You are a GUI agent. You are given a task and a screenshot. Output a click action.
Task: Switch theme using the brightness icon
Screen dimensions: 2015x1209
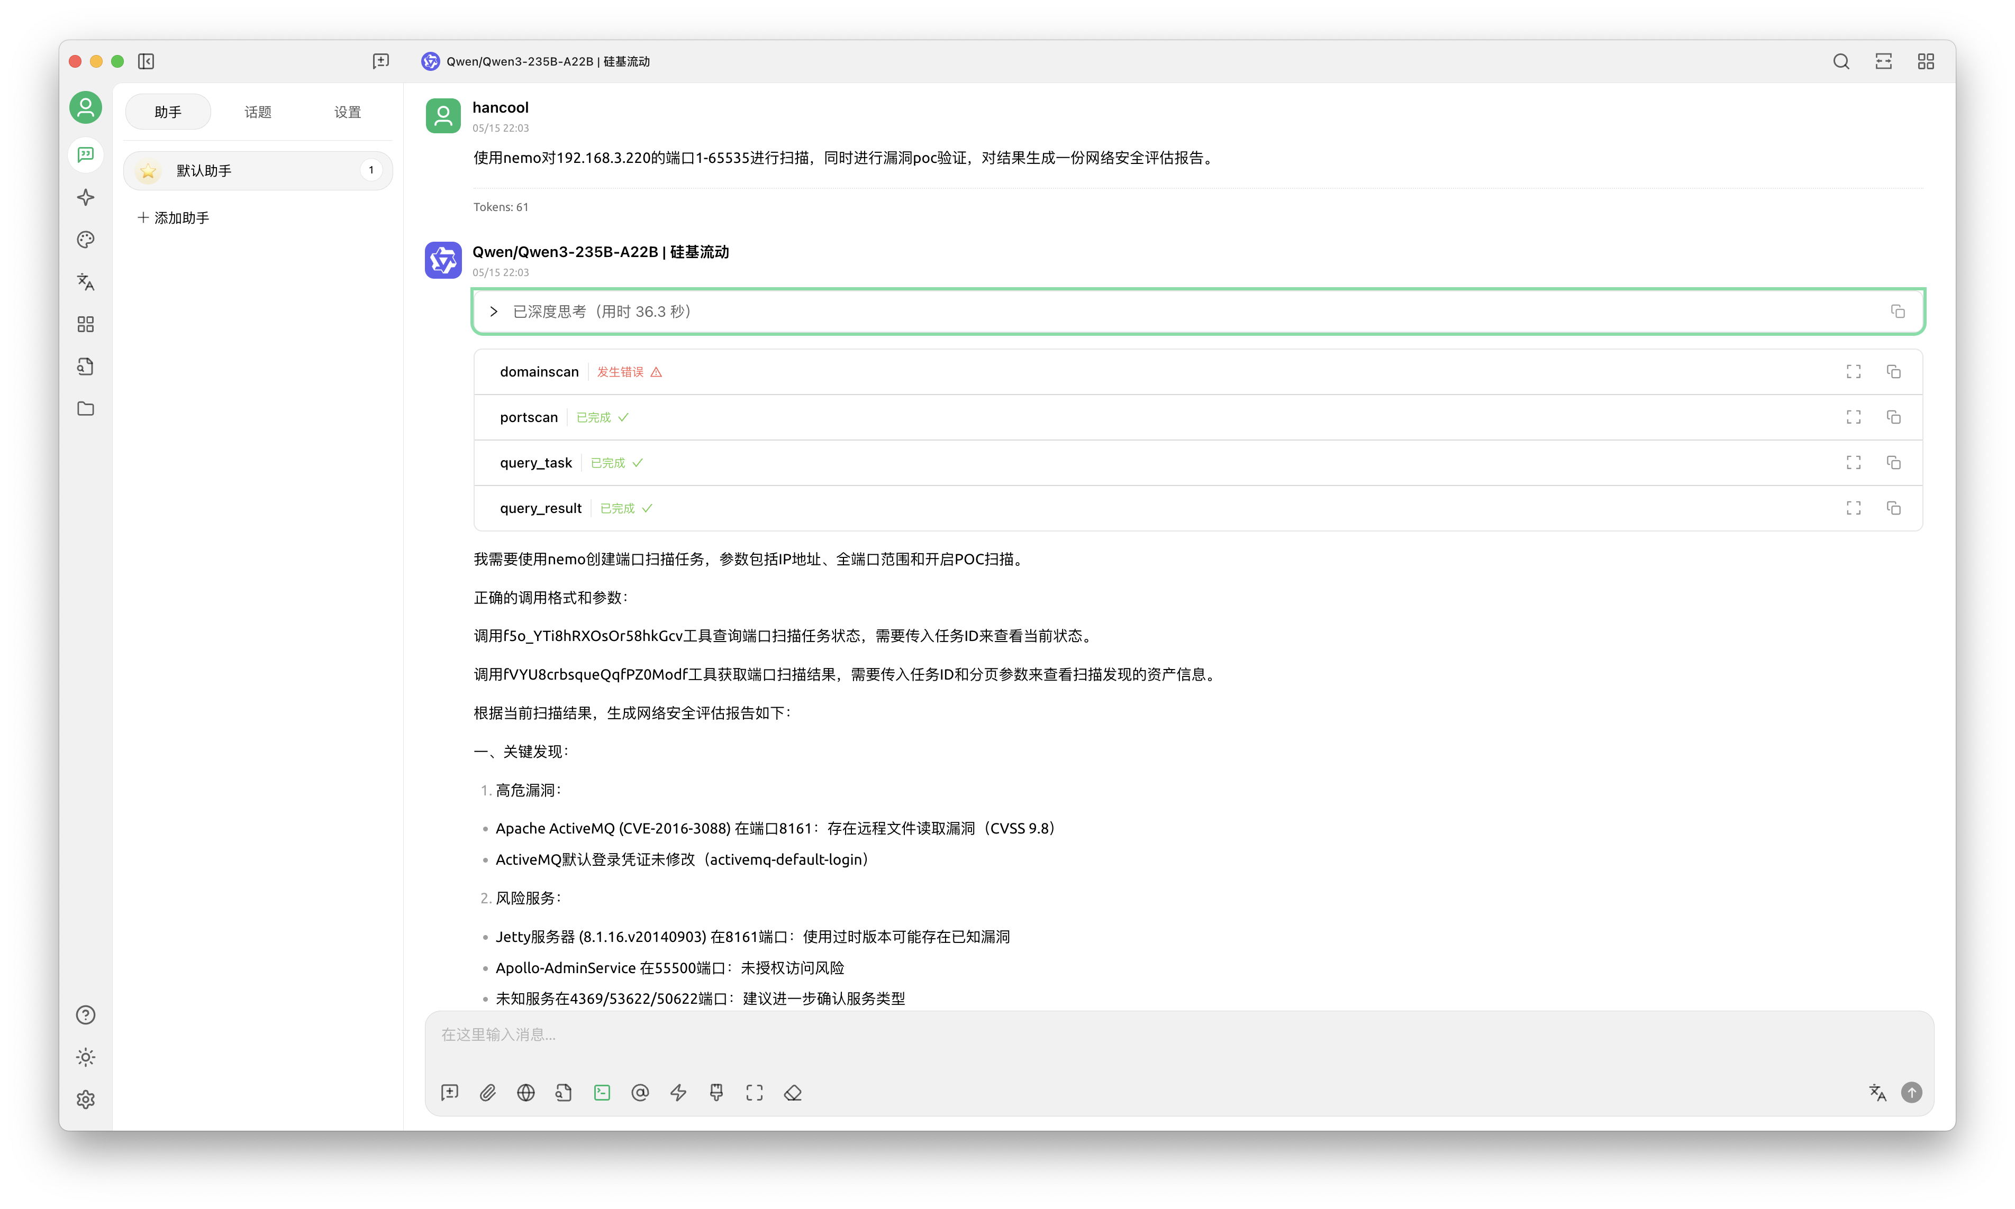point(86,1057)
